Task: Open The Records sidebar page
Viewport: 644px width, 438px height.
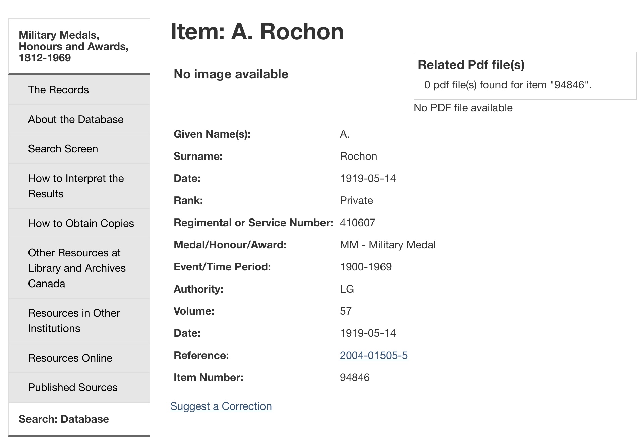Action: tap(58, 90)
